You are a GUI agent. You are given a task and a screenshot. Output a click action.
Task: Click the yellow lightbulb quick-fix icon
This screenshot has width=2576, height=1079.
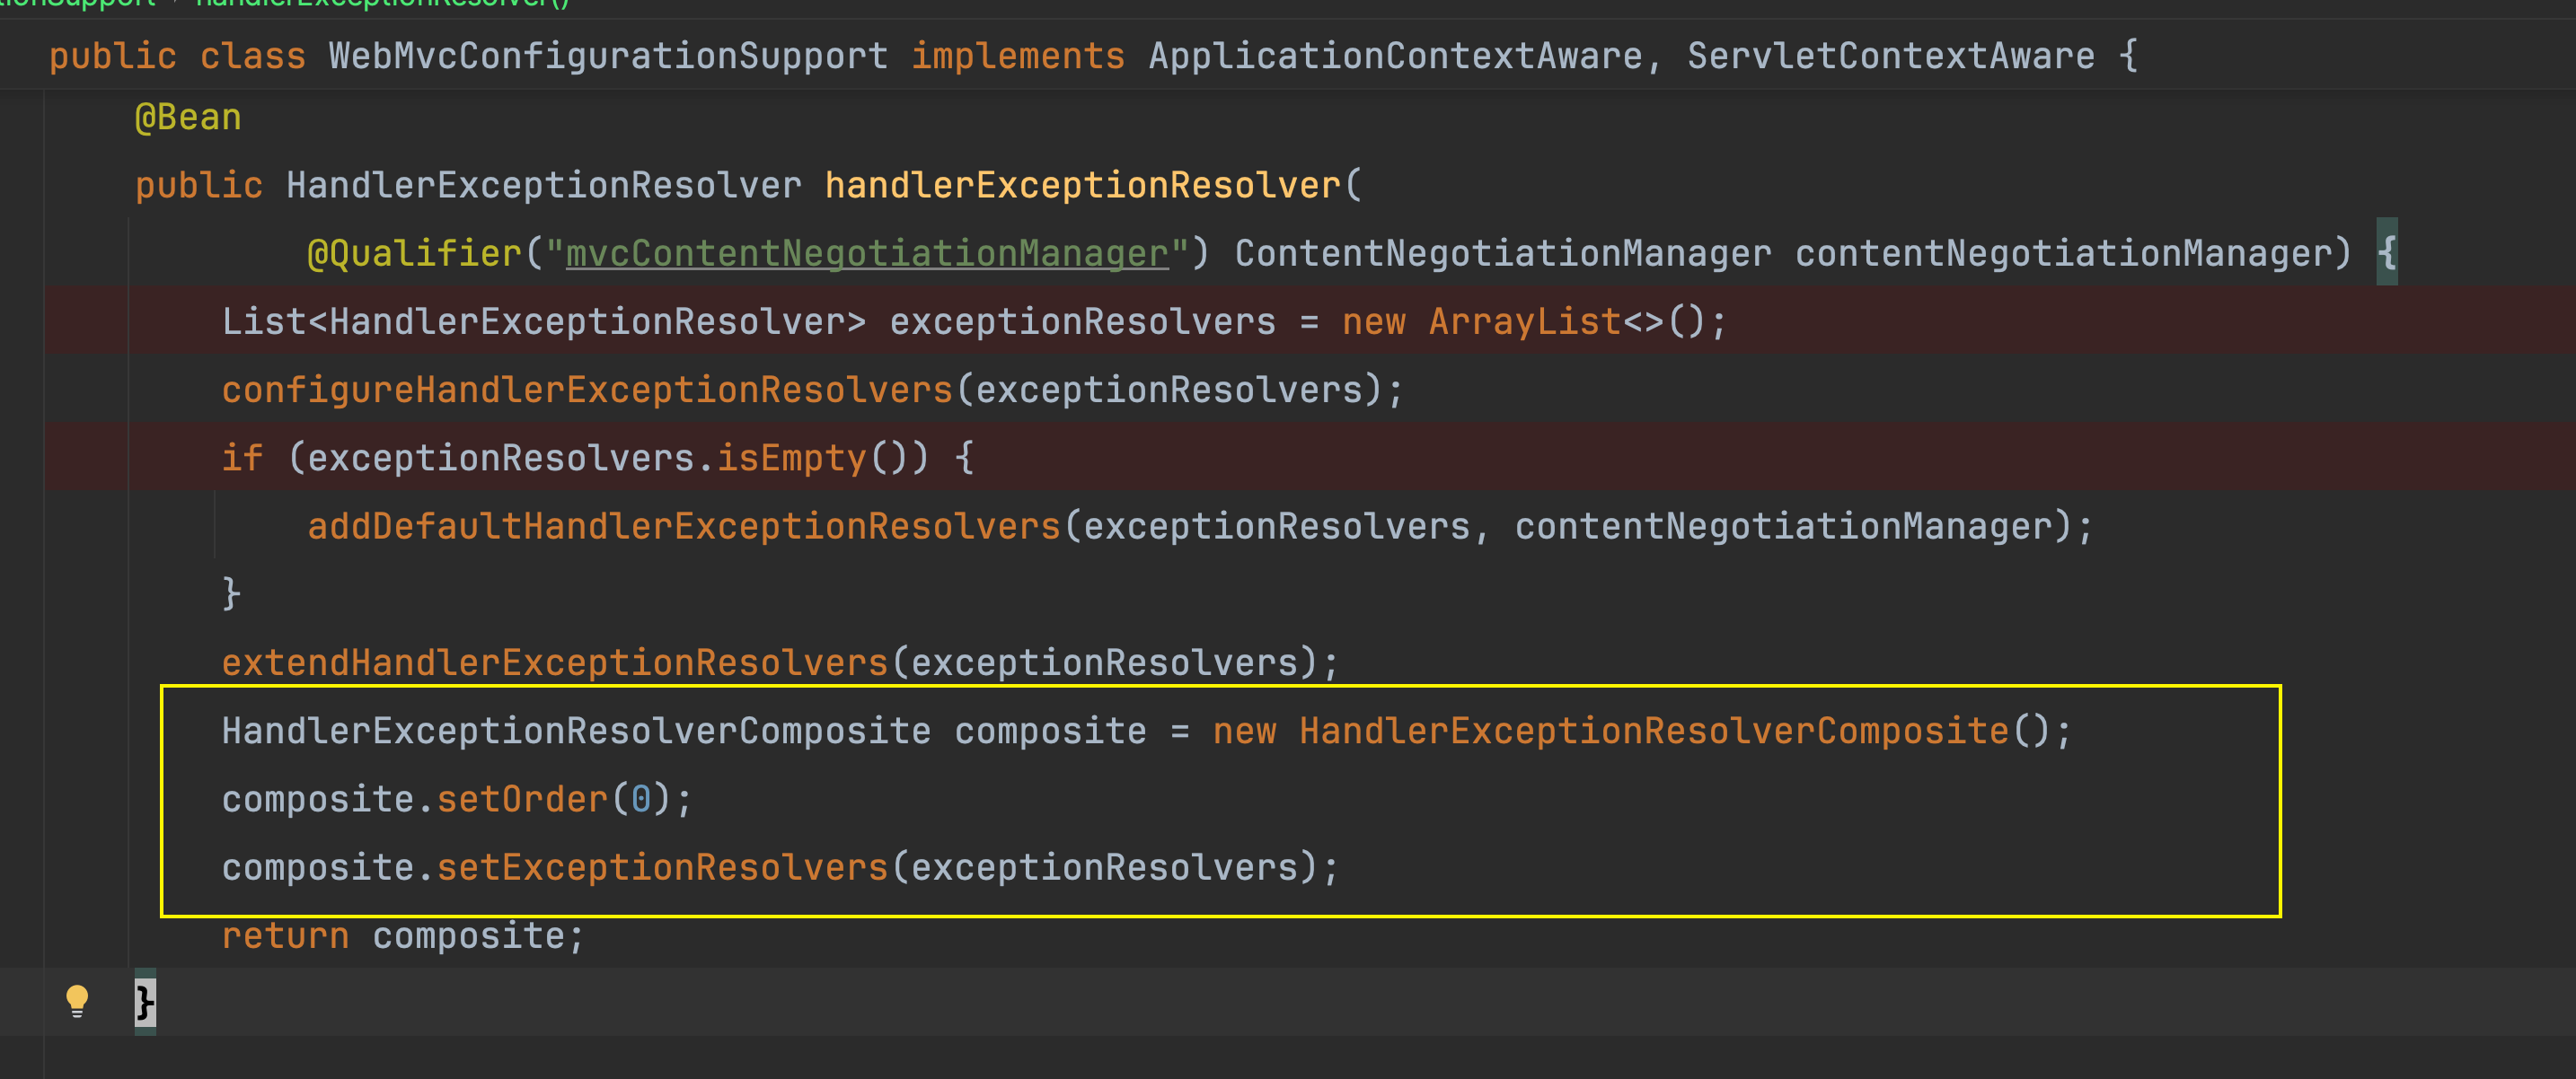click(x=77, y=1000)
